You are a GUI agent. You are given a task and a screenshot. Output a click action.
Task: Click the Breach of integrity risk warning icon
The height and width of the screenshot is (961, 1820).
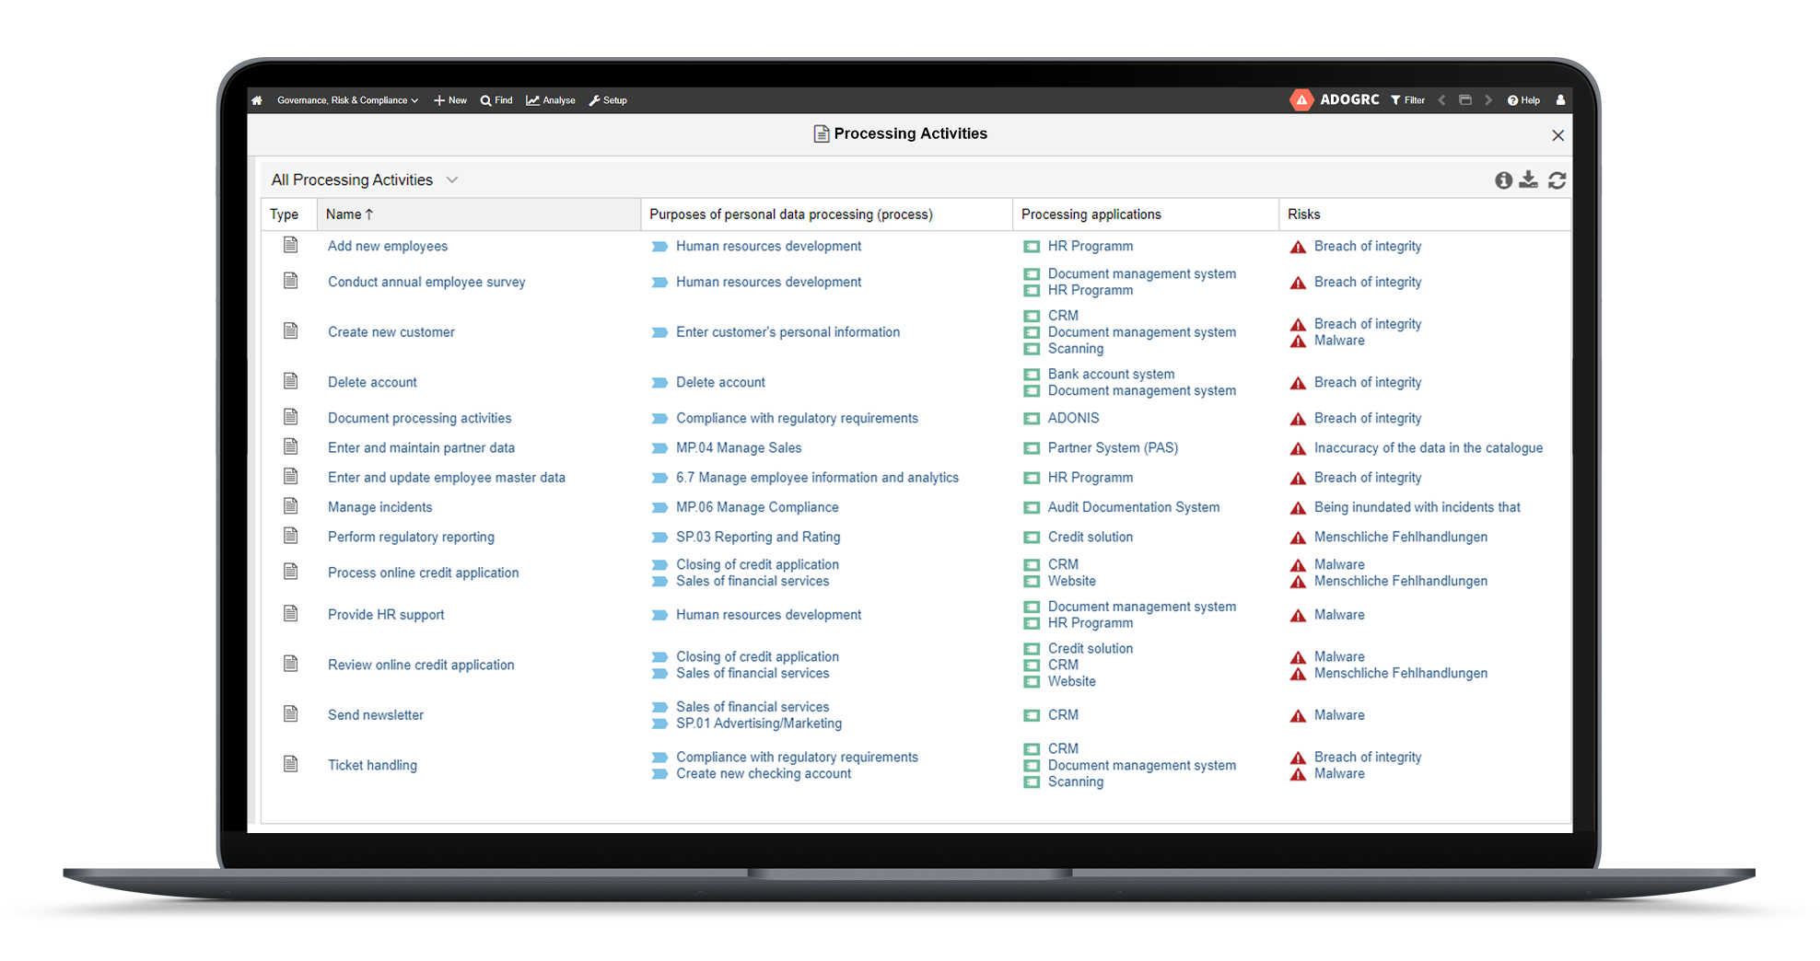1299,246
